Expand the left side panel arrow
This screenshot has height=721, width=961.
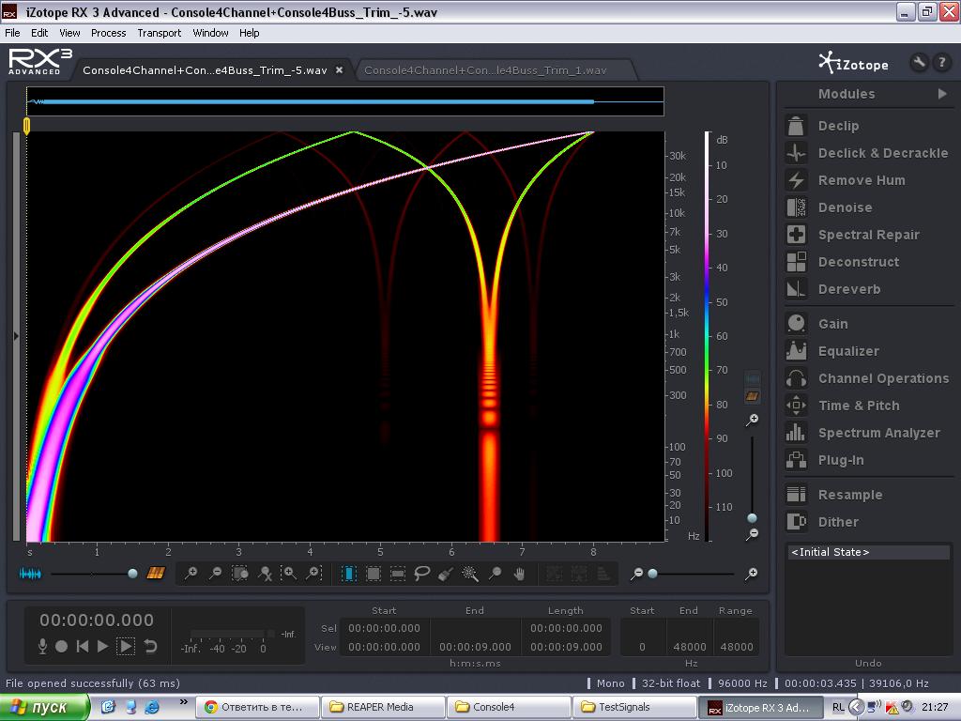click(x=16, y=335)
